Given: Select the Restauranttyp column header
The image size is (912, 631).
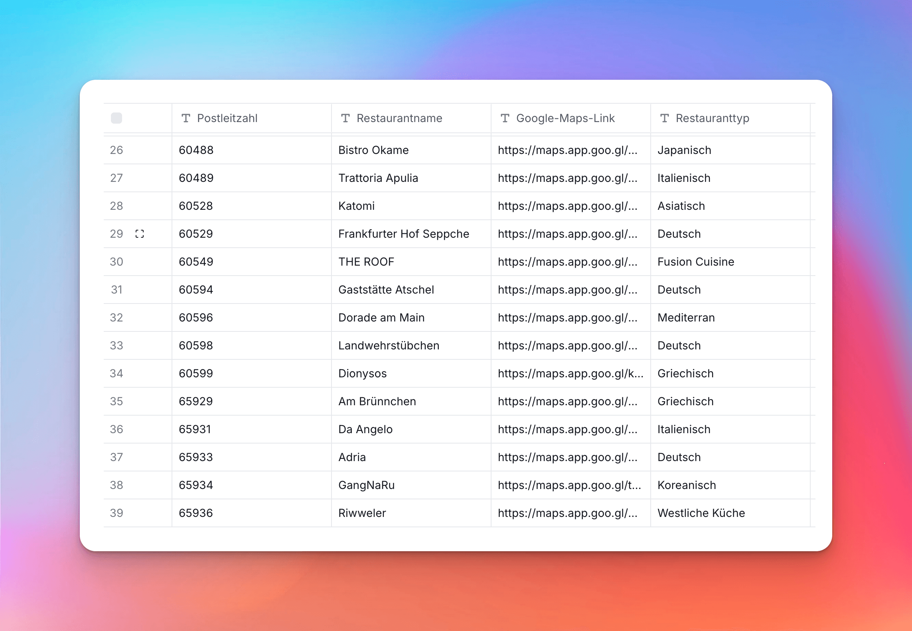Looking at the screenshot, I should [730, 118].
